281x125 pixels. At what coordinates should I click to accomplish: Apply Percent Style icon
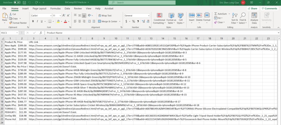pos(134,22)
